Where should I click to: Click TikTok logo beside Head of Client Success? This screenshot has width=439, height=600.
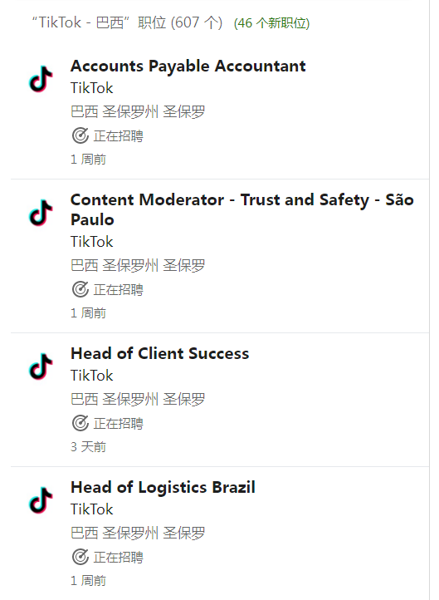click(41, 366)
